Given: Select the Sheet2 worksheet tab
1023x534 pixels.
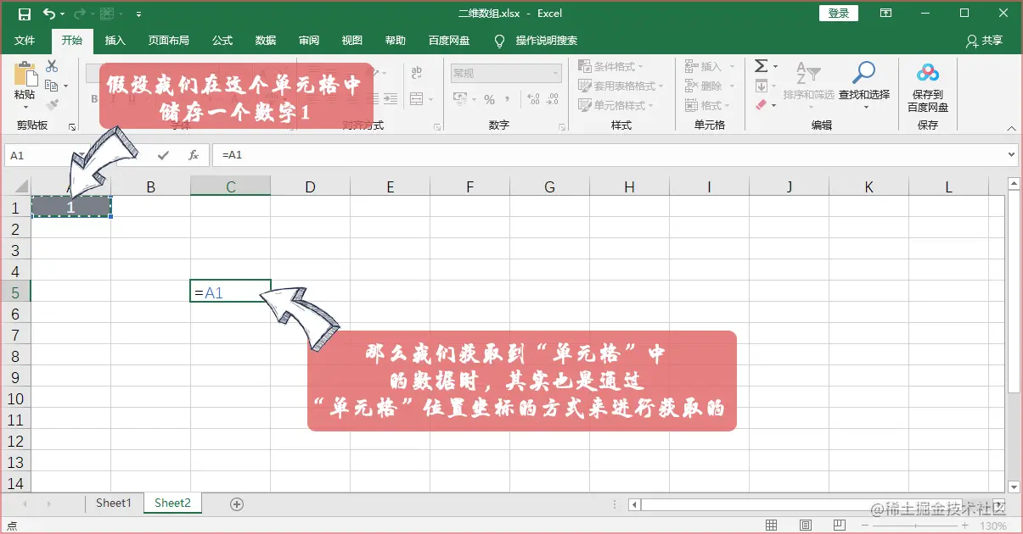Looking at the screenshot, I should [x=172, y=503].
